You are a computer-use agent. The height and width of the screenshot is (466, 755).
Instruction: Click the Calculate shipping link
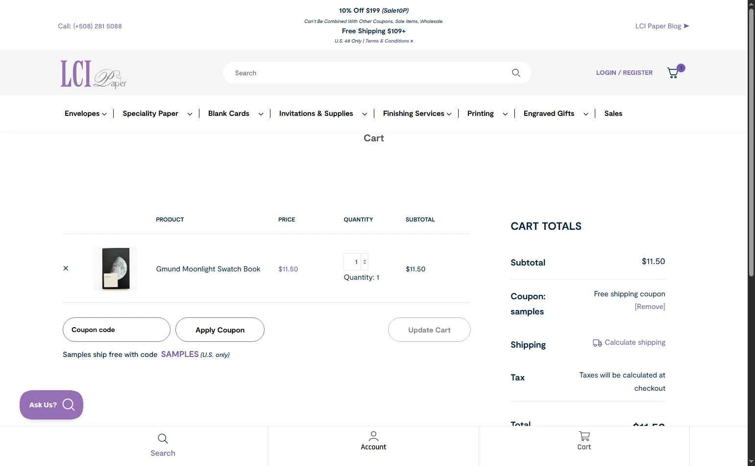pyautogui.click(x=634, y=342)
